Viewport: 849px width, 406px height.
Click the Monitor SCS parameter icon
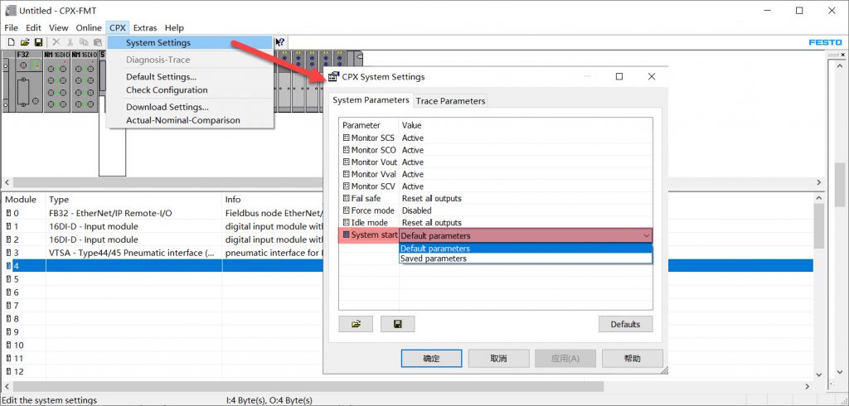tap(347, 138)
